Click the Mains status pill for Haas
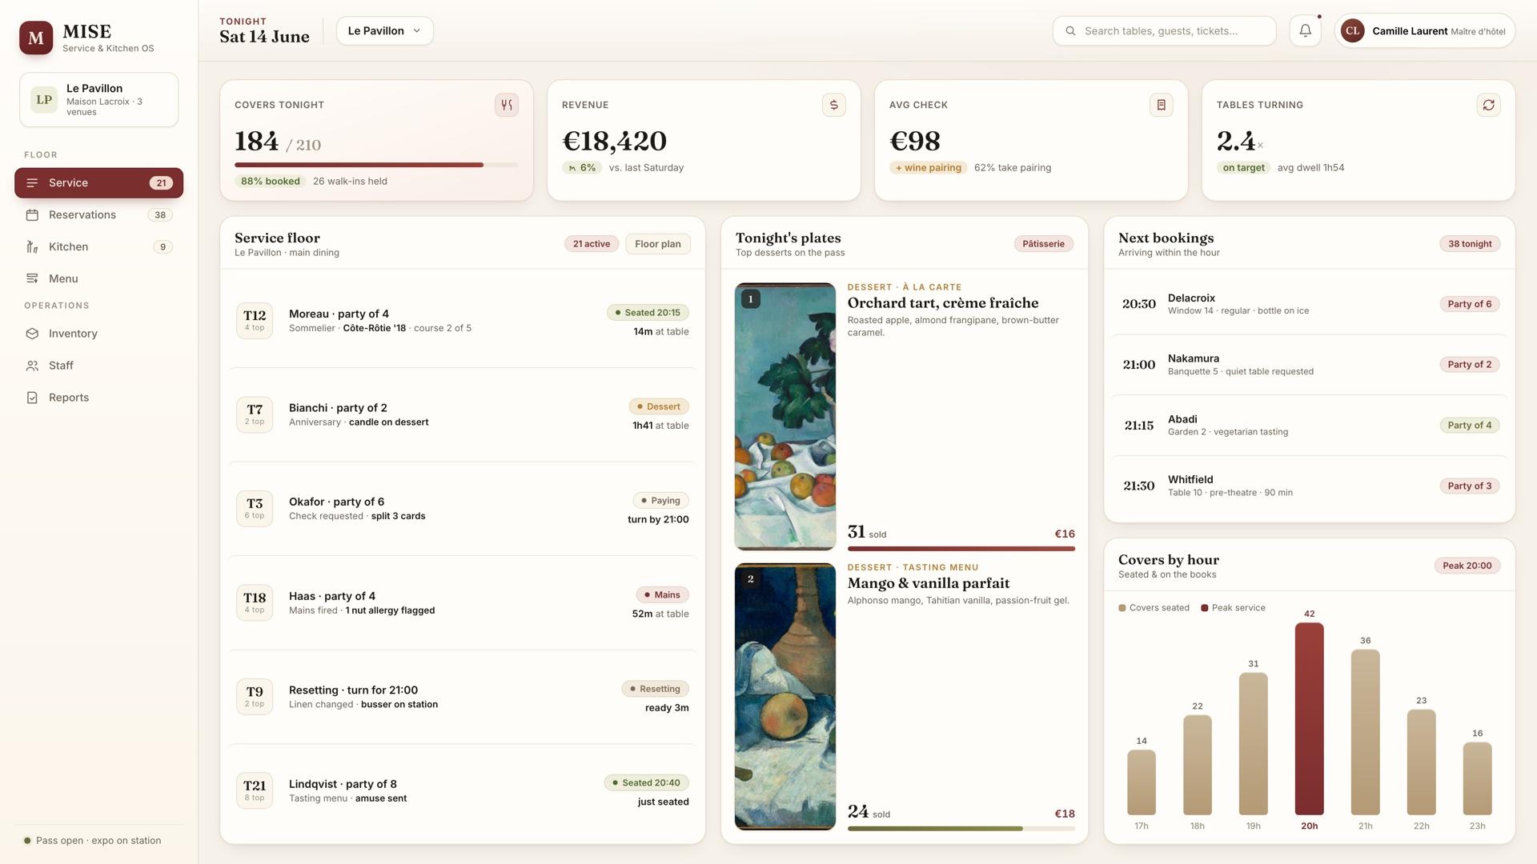Image resolution: width=1537 pixels, height=864 pixels. [x=662, y=595]
